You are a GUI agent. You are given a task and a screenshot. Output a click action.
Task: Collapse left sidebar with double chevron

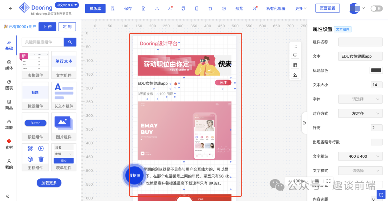click(x=8, y=196)
